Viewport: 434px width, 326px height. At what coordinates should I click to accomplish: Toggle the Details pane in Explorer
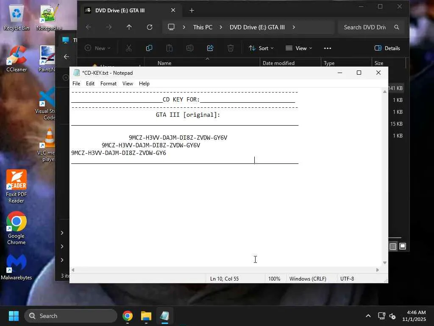[387, 48]
